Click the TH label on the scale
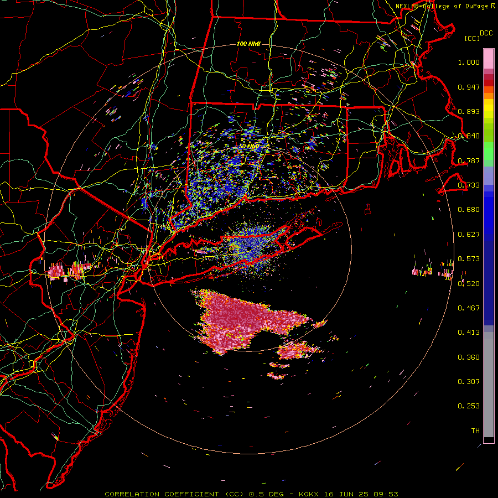This screenshot has height=498, width=498. click(x=475, y=430)
